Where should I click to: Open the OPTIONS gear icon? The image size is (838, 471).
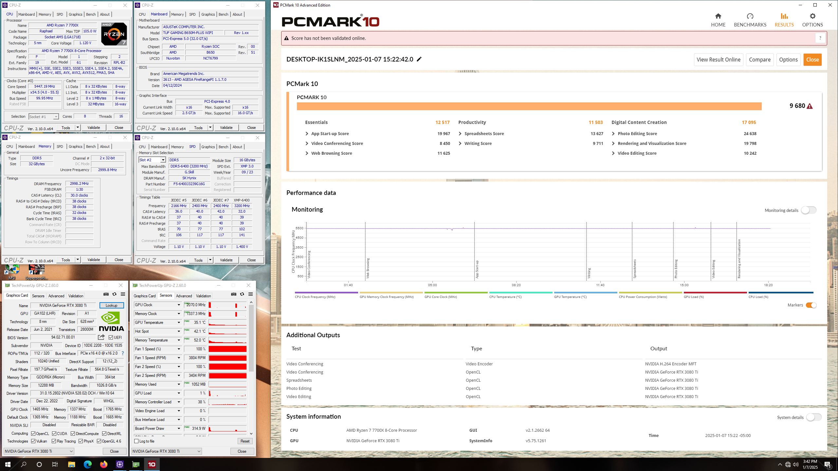coord(812,16)
